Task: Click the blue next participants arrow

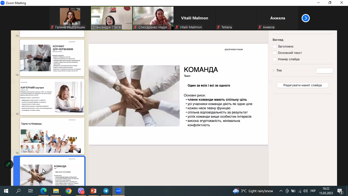Action: pyautogui.click(x=305, y=18)
